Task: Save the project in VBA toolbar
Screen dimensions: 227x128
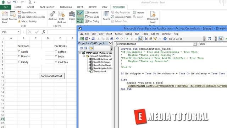Action: (x=93, y=39)
